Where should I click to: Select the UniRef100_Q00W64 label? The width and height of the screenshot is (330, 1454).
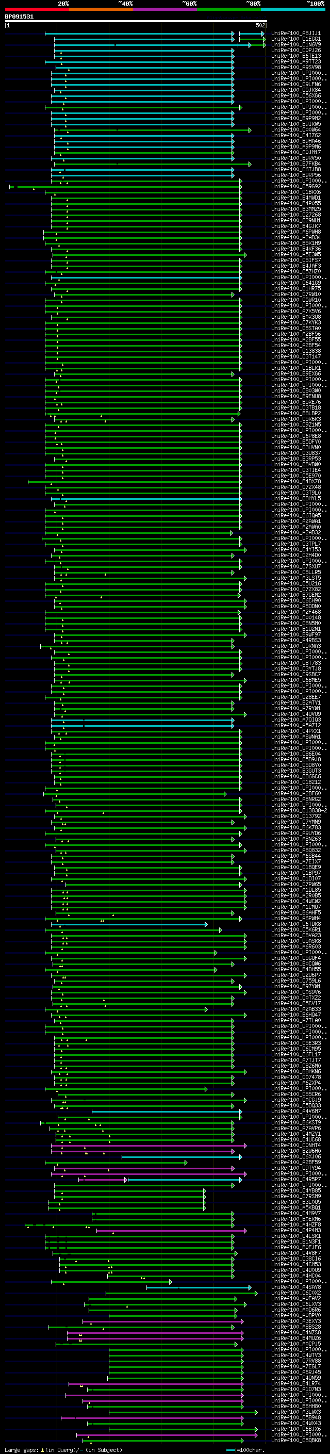click(x=295, y=130)
